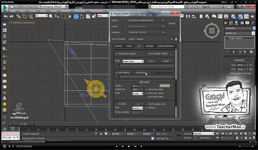Open the Preset dropdown

tap(146, 26)
